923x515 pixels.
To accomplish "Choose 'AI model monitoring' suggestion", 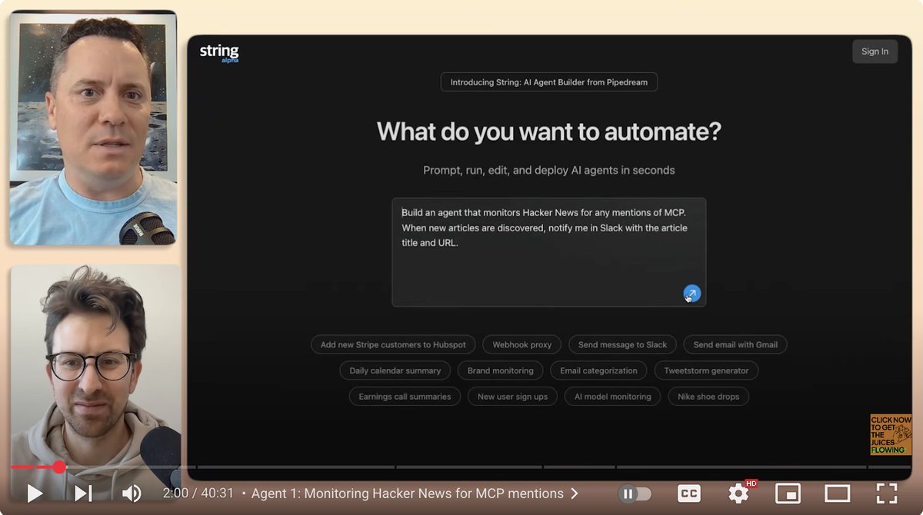I will coord(612,397).
